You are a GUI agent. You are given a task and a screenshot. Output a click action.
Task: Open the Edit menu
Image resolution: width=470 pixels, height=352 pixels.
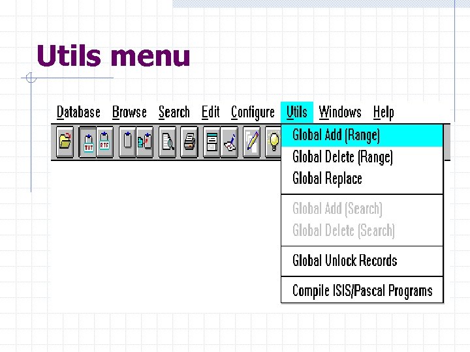click(x=210, y=112)
